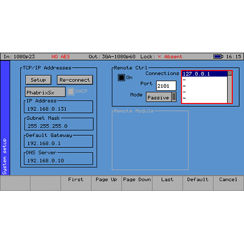Click the Port field showing 2101
Viewport: 244px width, 244px height.
[x=166, y=85]
